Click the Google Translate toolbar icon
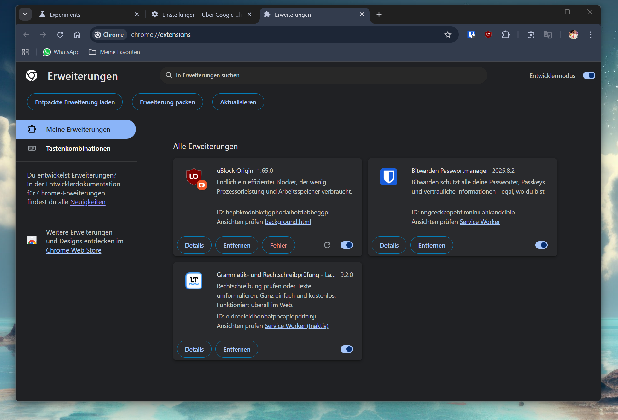 tap(548, 35)
